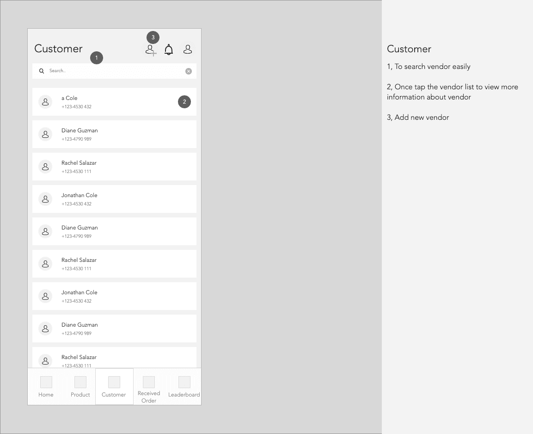Click the search magnifier icon
Viewport: 533px width, 434px height.
(42, 71)
